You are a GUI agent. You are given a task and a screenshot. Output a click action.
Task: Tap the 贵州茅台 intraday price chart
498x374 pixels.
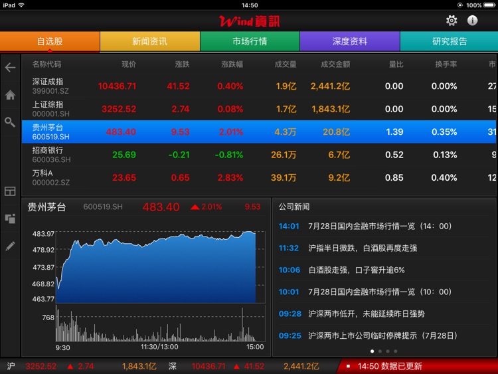161,267
